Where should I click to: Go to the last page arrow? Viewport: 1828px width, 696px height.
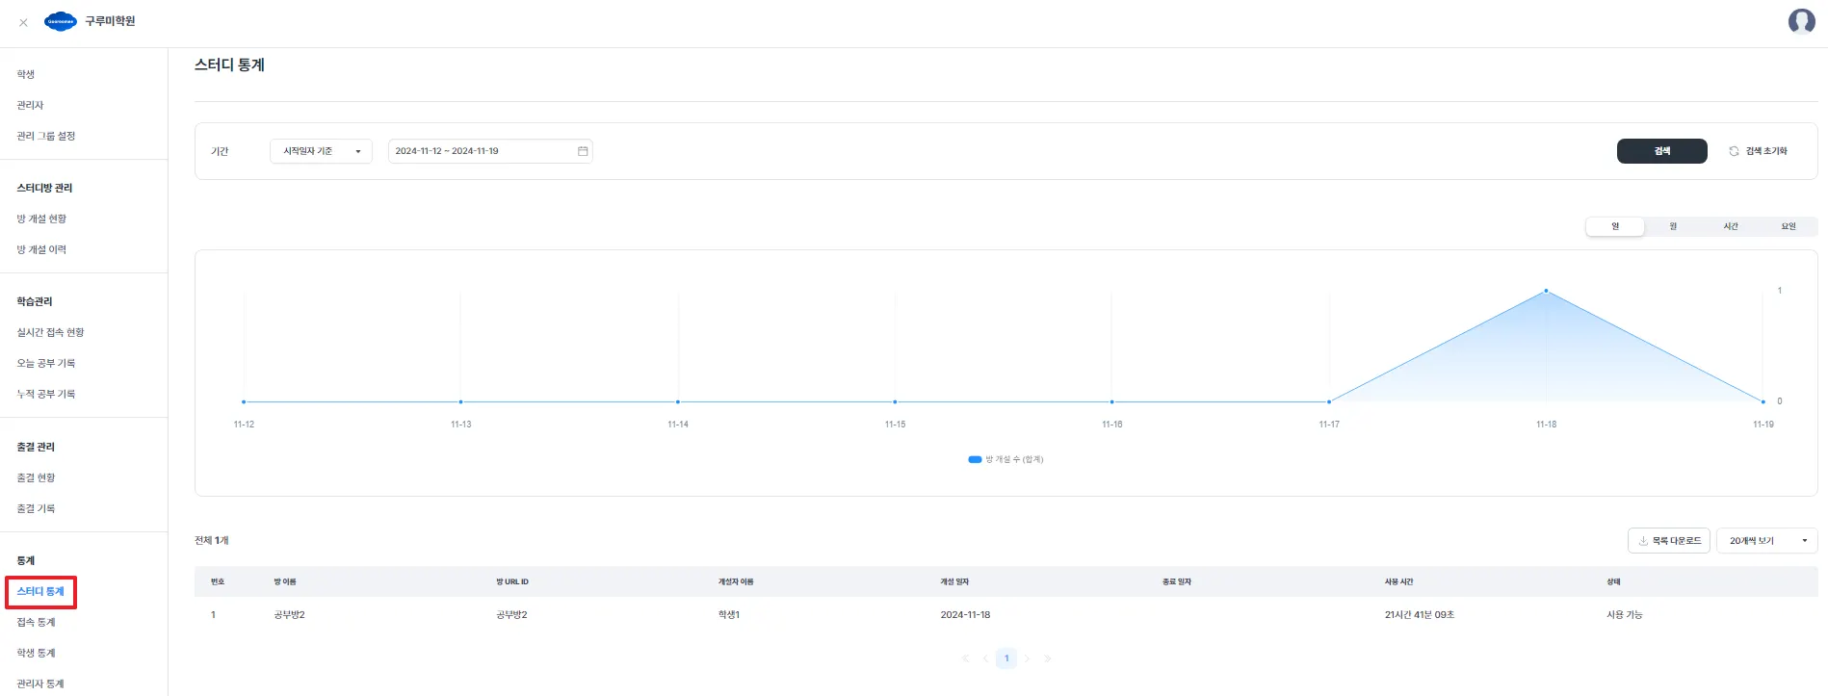pyautogui.click(x=1047, y=658)
